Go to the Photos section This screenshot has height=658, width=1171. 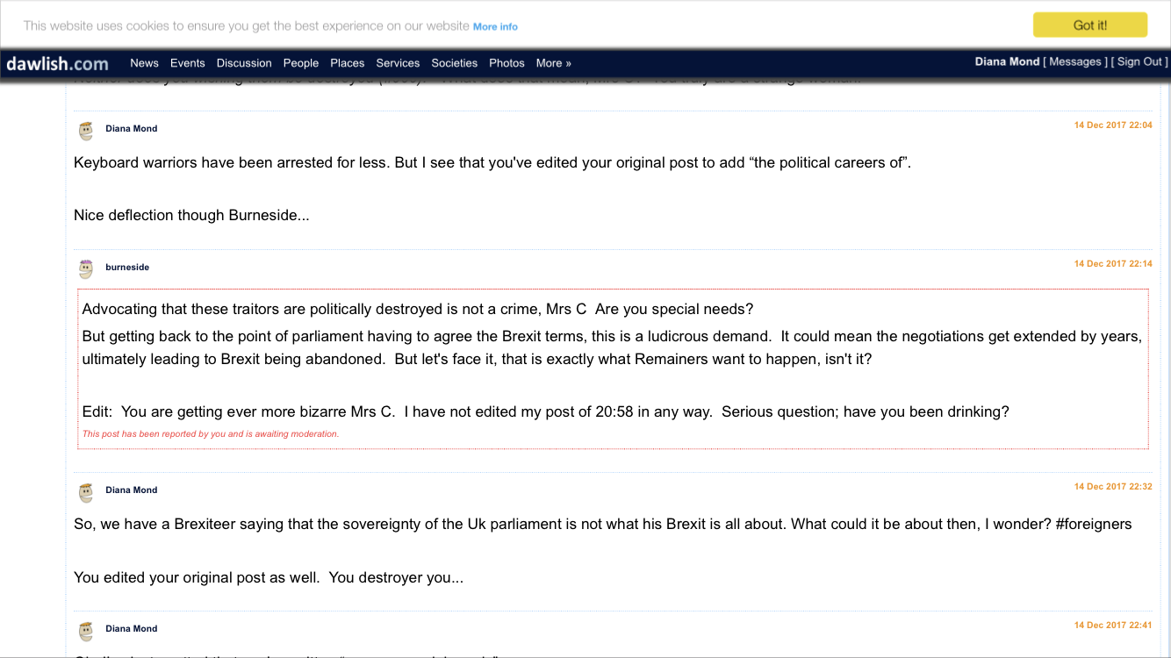point(506,63)
